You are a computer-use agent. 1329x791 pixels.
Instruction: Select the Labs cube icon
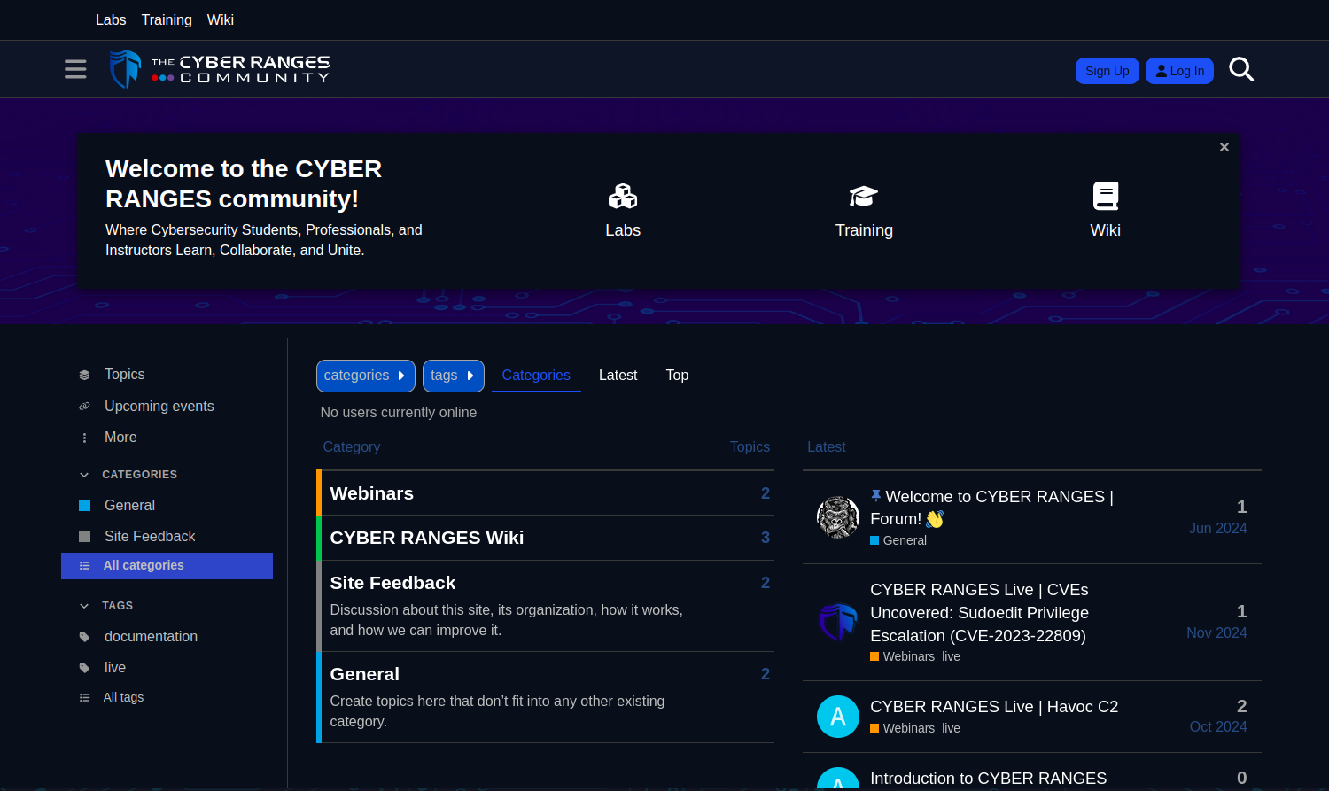coord(623,196)
